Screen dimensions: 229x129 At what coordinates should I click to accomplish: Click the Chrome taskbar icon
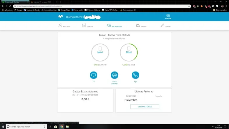[x=61, y=127]
